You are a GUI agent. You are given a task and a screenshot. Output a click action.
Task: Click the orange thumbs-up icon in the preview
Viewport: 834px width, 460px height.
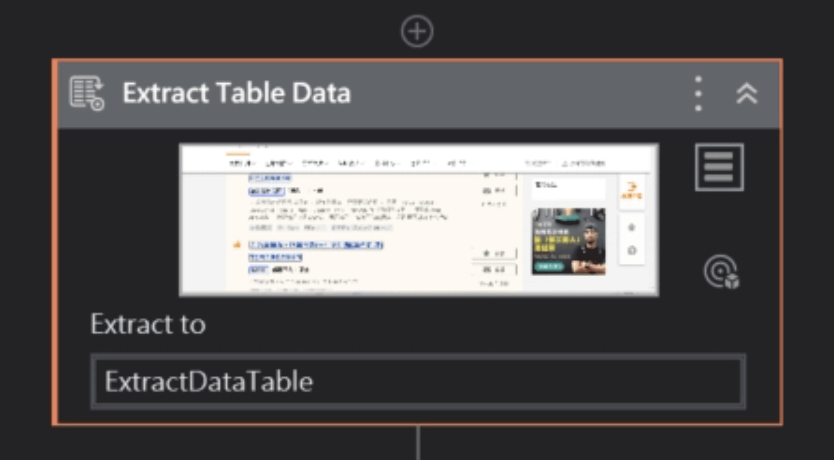237,245
